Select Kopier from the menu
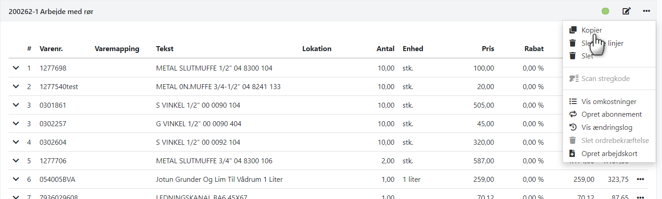This screenshot has height=199, width=662. click(591, 30)
